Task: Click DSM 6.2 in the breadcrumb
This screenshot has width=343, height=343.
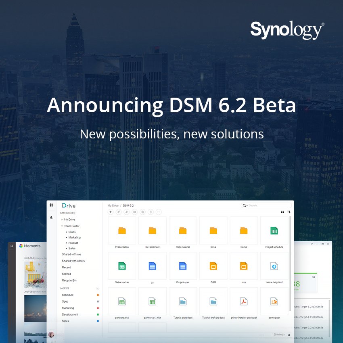Action: pos(128,205)
